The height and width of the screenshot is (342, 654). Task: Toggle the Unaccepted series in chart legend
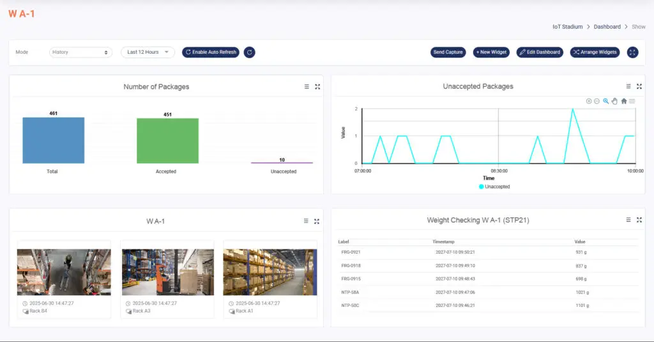click(494, 187)
